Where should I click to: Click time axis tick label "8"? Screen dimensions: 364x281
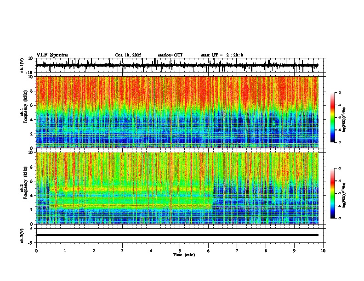(266, 251)
